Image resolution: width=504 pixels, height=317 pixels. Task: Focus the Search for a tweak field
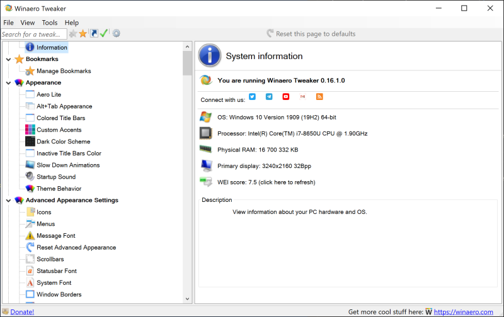34,34
